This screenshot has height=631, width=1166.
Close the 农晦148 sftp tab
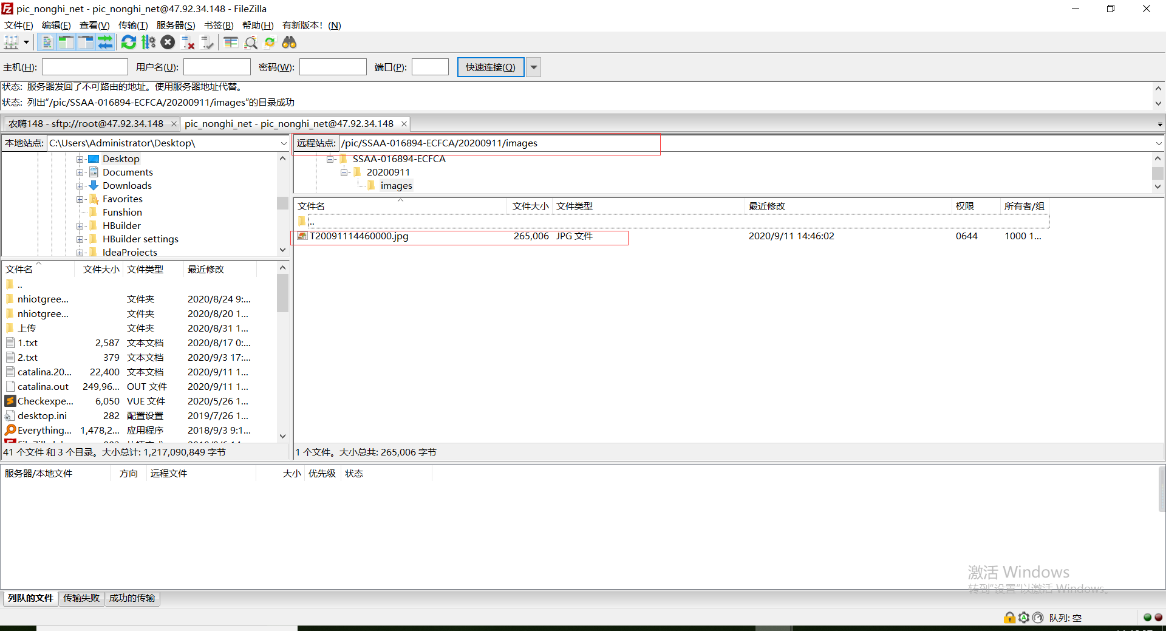[174, 124]
